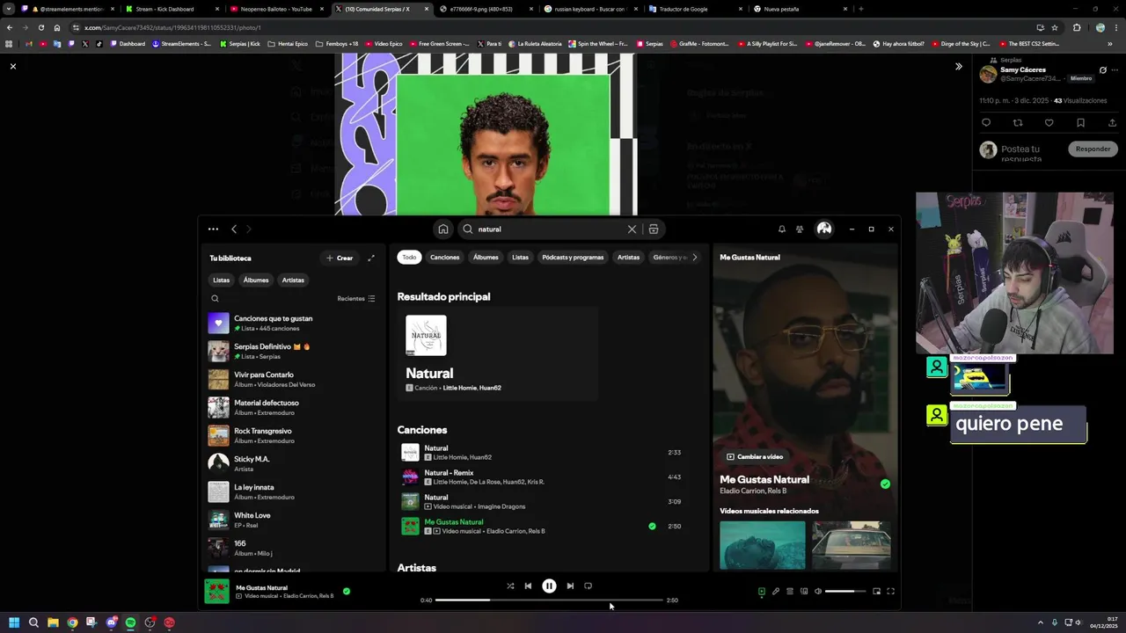Skip to the next track
1126x633 pixels.
click(570, 586)
